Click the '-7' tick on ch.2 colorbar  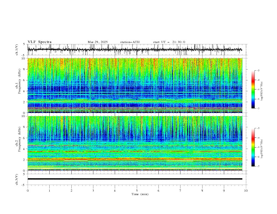(258, 166)
